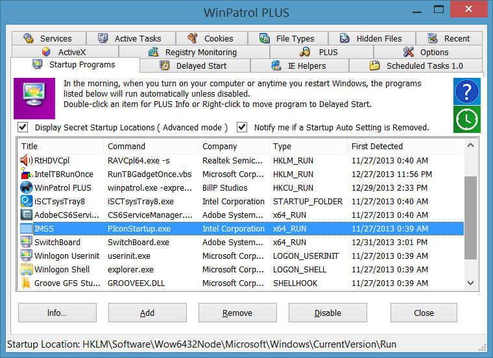The width and height of the screenshot is (493, 358).
Task: Click the IntelTBRunOnce entry icon
Action: 27,174
